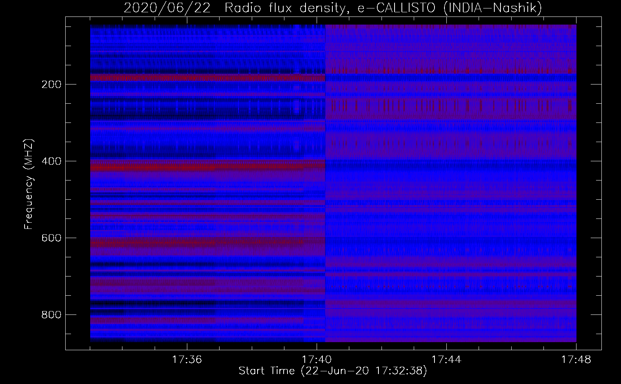This screenshot has height=384, width=621.
Task: Click the 800 frequency tick label
Action: [x=51, y=315]
